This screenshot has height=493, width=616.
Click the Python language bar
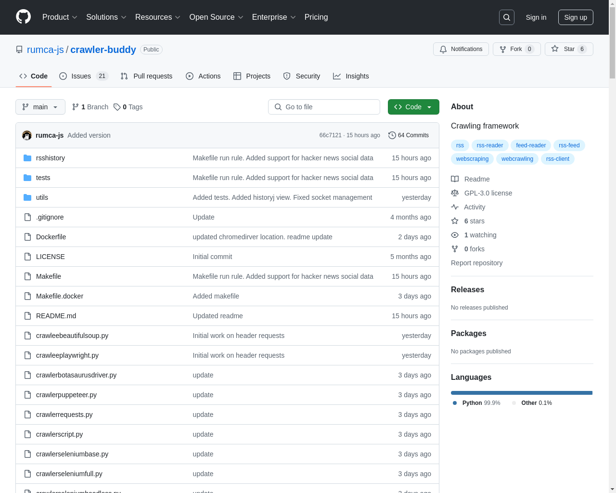(522, 393)
